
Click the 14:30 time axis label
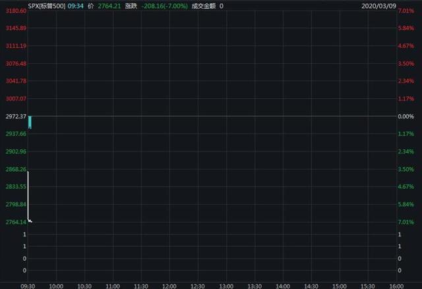[311, 286]
